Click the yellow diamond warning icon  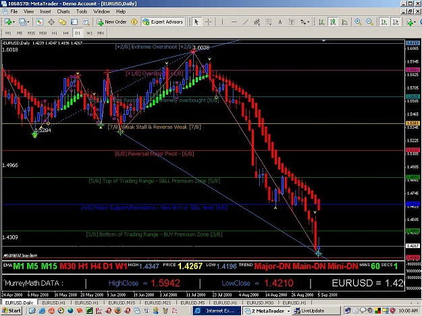[134, 22]
